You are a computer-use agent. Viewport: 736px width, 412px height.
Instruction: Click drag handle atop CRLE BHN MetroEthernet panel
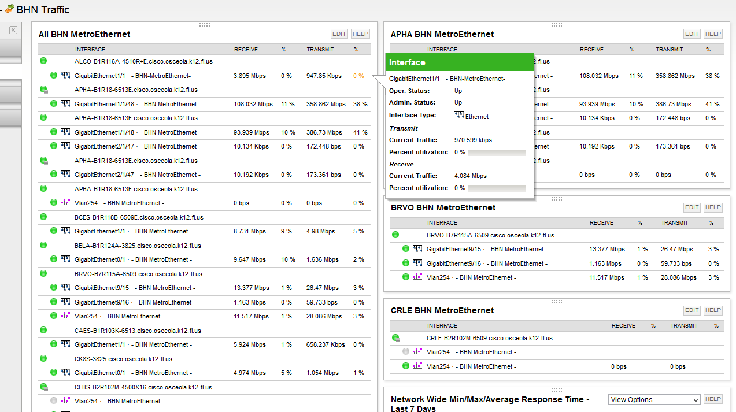pyautogui.click(x=557, y=301)
